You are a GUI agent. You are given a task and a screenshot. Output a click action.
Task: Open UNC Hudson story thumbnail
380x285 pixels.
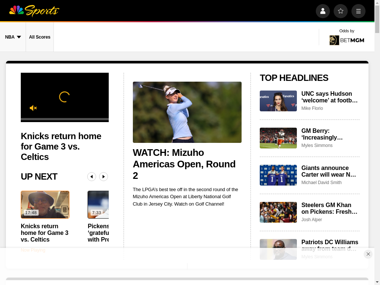pyautogui.click(x=278, y=101)
